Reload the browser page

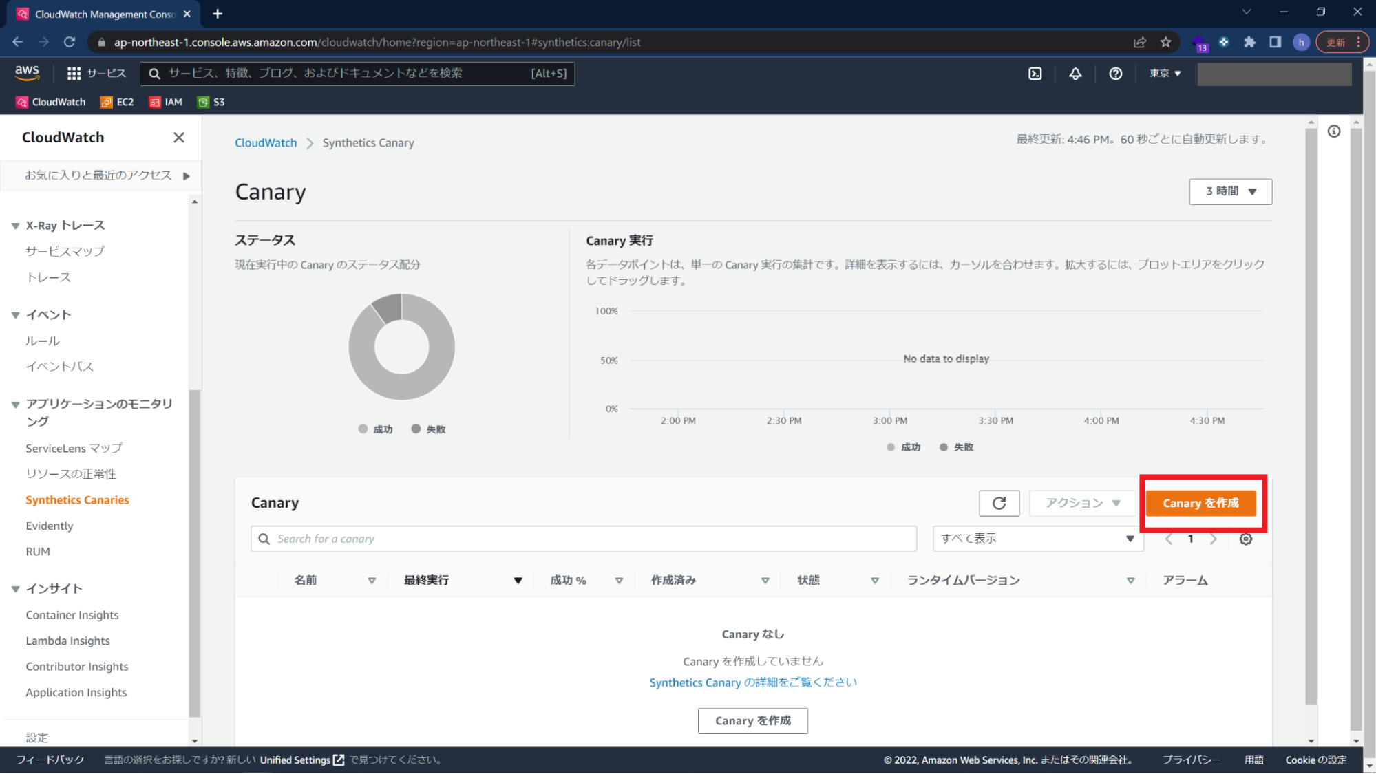70,42
